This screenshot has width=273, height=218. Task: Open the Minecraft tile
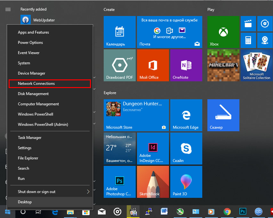click(223, 65)
